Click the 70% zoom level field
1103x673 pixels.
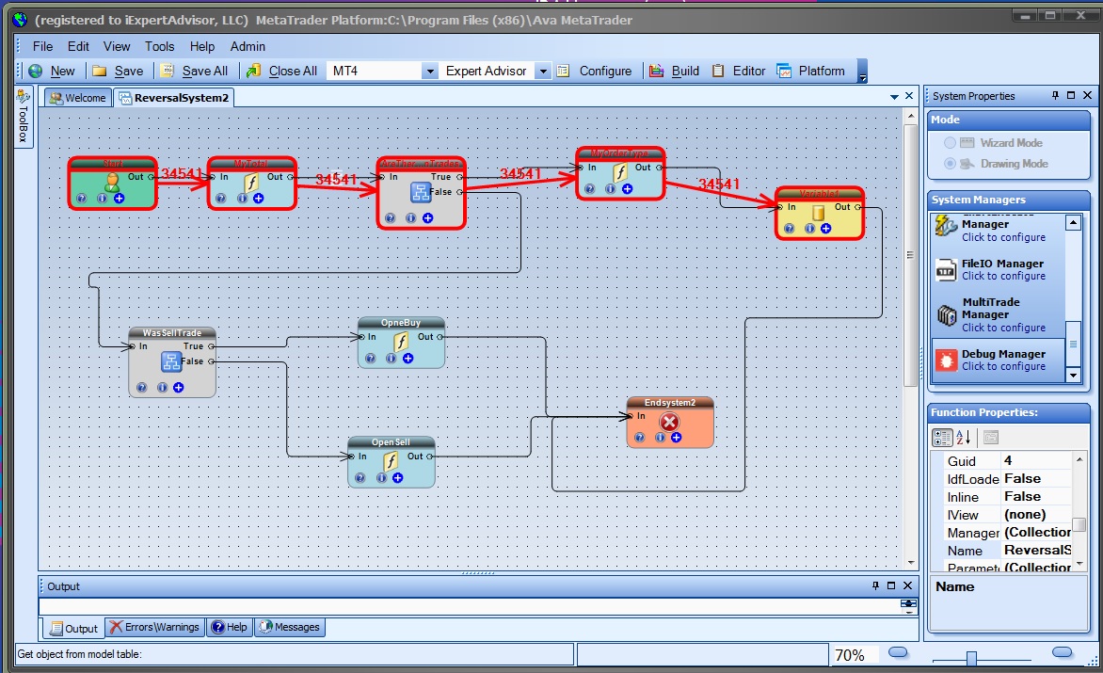855,655
